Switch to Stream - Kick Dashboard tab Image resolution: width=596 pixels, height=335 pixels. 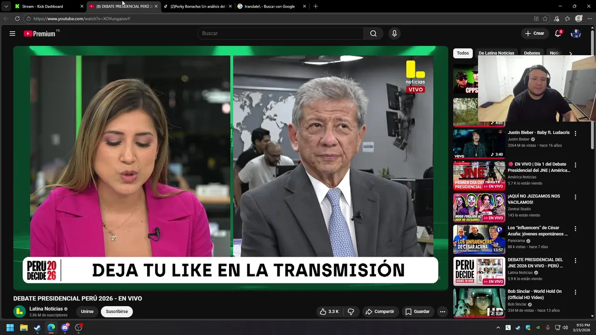coord(49,7)
